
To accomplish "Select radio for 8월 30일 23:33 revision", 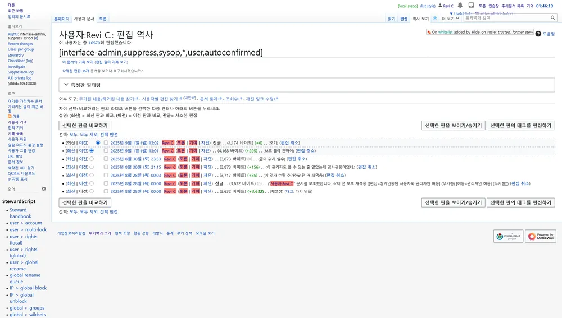I will click(x=92, y=159).
